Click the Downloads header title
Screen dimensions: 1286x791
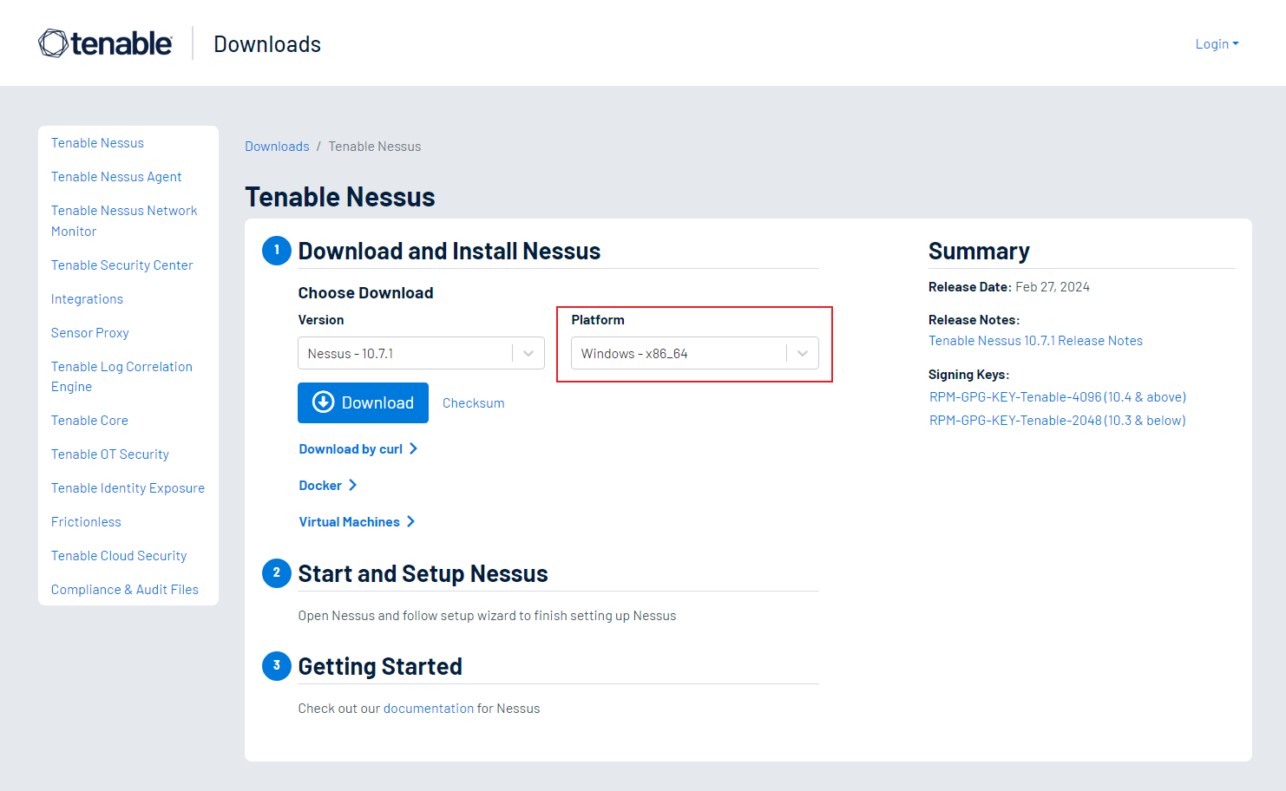click(x=267, y=44)
